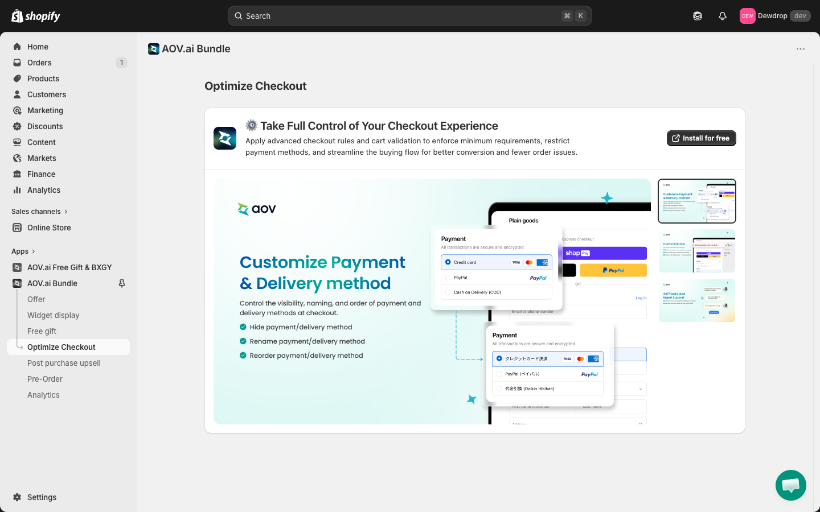The height and width of the screenshot is (512, 820).
Task: Click the Install for free button
Action: 702,138
